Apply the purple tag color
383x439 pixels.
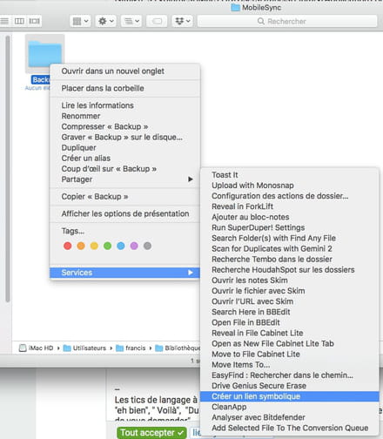point(134,246)
